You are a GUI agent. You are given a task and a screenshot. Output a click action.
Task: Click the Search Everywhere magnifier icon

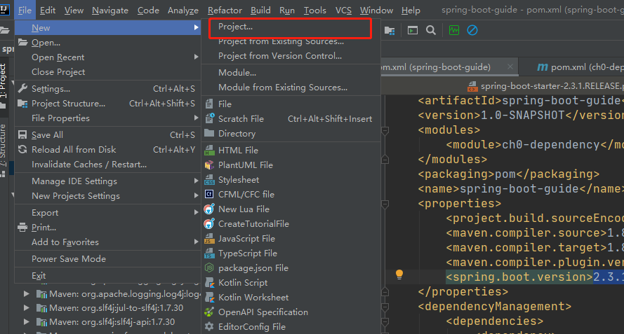click(431, 30)
